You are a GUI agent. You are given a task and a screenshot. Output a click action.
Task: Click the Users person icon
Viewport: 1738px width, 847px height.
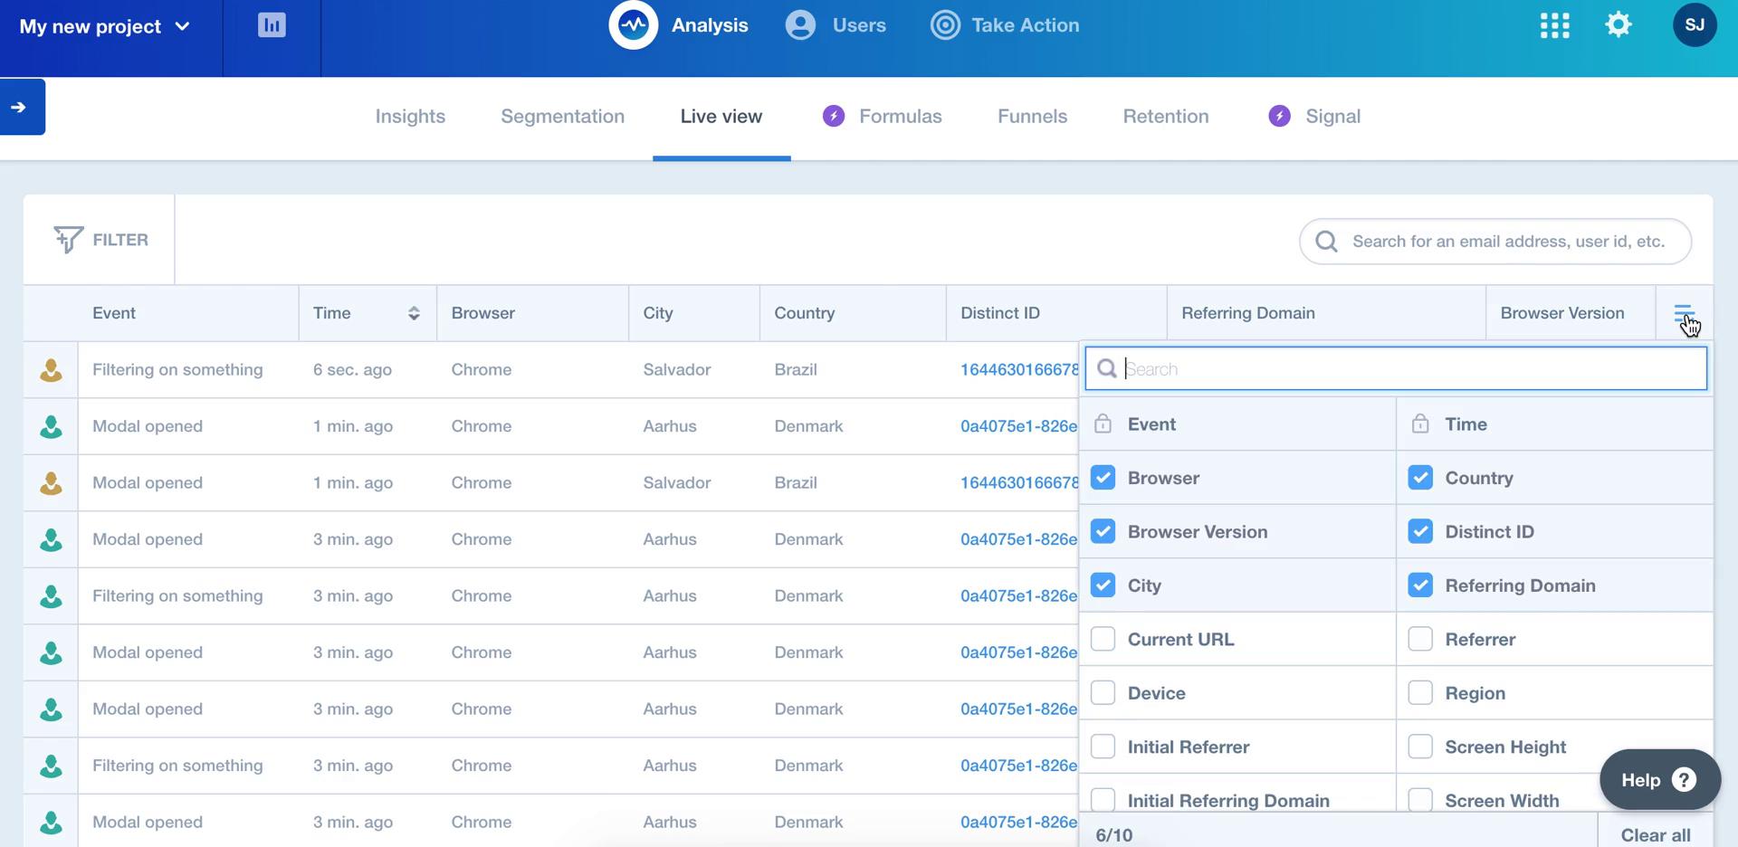(800, 25)
